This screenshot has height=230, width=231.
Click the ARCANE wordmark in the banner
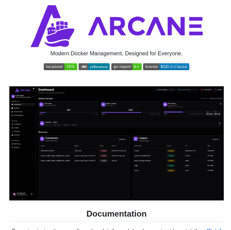coord(145,26)
